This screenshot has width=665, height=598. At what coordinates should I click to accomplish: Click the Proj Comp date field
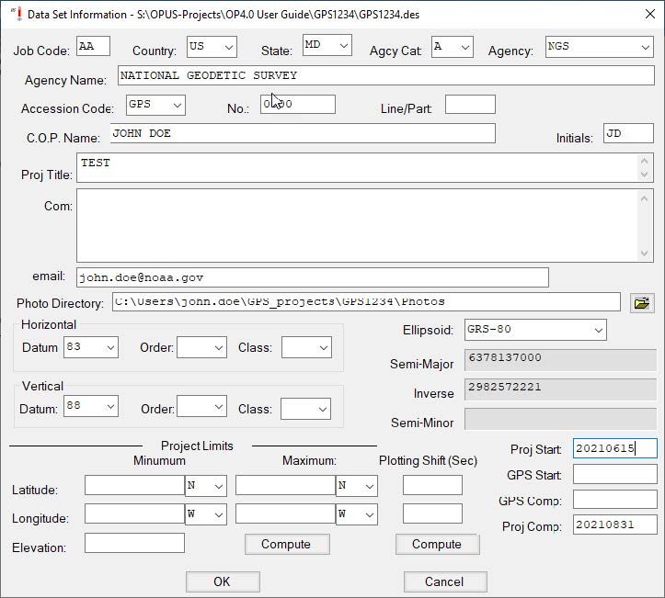(615, 525)
